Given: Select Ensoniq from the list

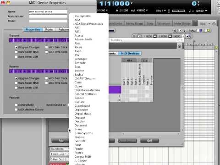Looking at the screenshot, I should tap(79, 137).
